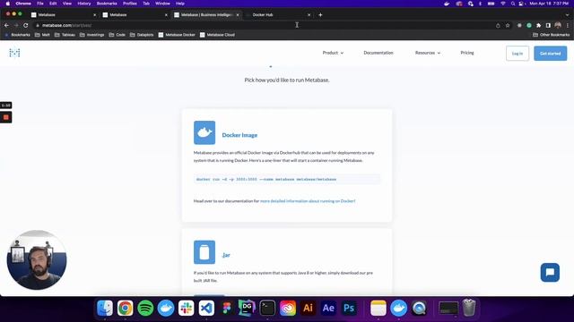Click the Jar icon in the Jar card
The width and height of the screenshot is (574, 322).
pos(204,252)
